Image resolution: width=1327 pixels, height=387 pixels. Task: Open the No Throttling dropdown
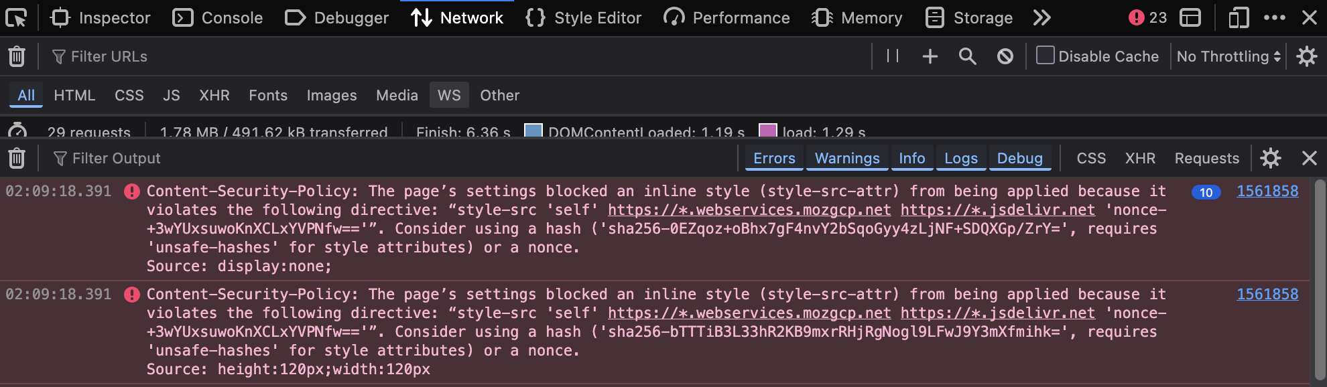[1228, 56]
